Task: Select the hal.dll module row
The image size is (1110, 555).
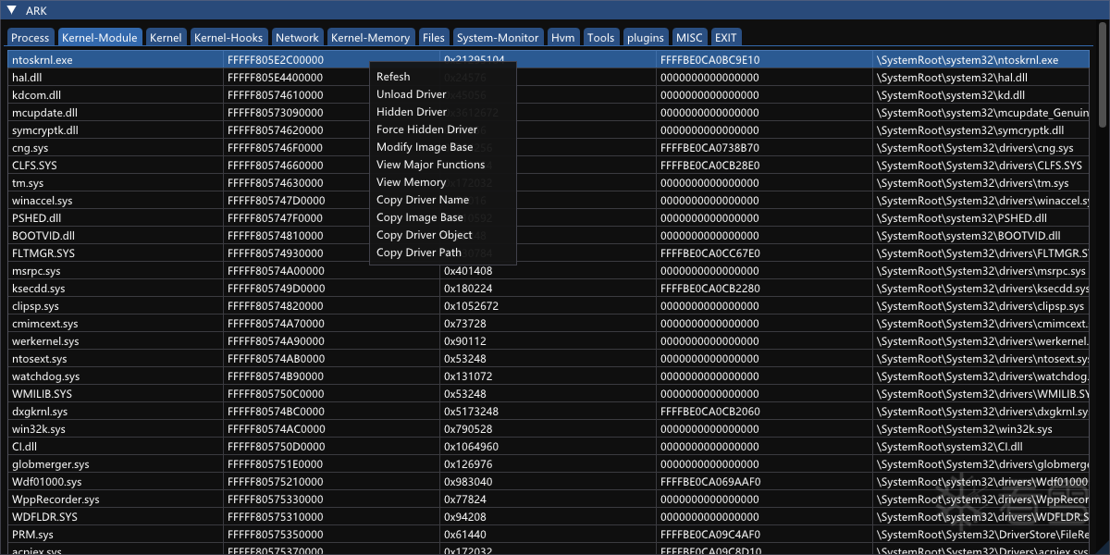Action: tap(548, 77)
